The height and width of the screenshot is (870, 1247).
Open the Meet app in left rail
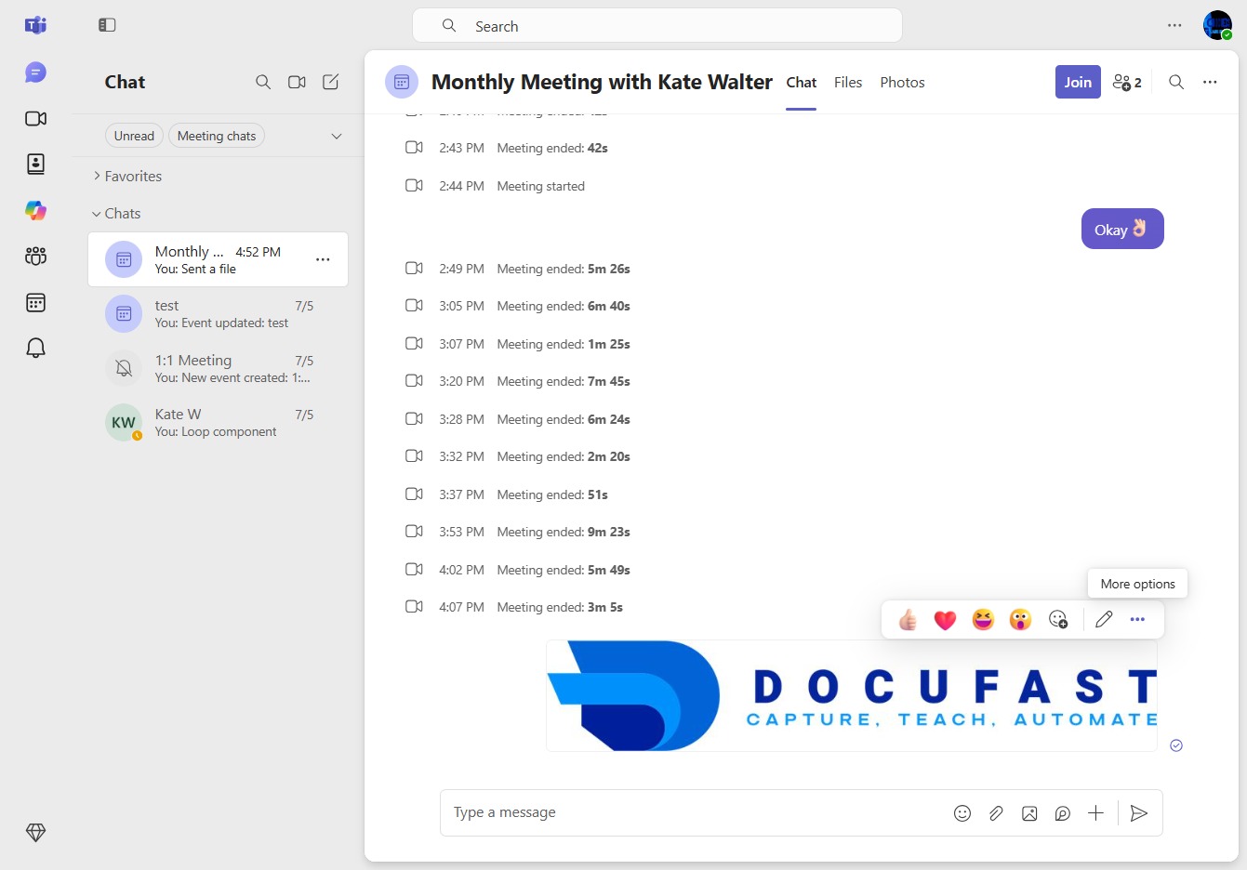tap(35, 118)
